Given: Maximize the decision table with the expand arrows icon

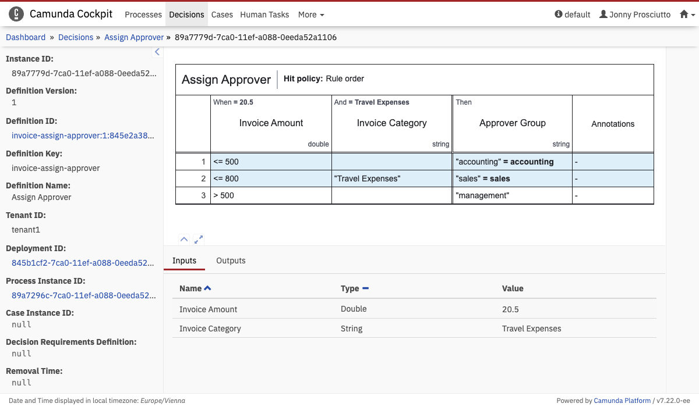Looking at the screenshot, I should coord(199,239).
